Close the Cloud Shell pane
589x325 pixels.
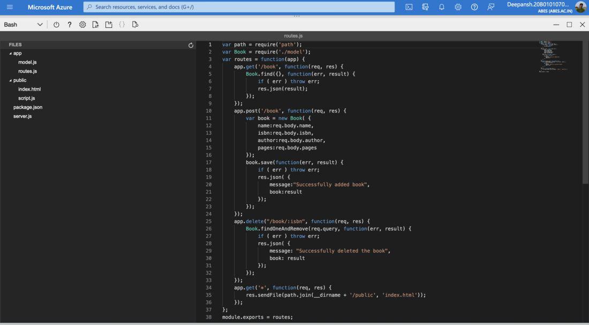[582, 25]
